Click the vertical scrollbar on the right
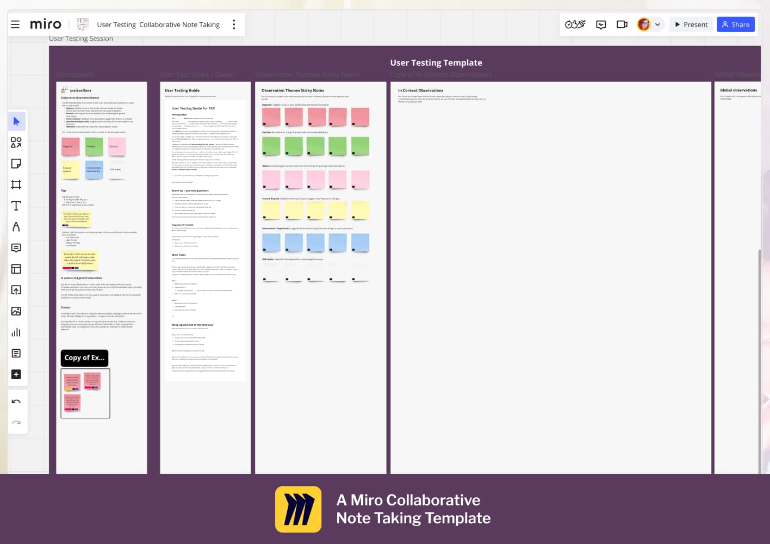770x544 pixels. pos(760,361)
